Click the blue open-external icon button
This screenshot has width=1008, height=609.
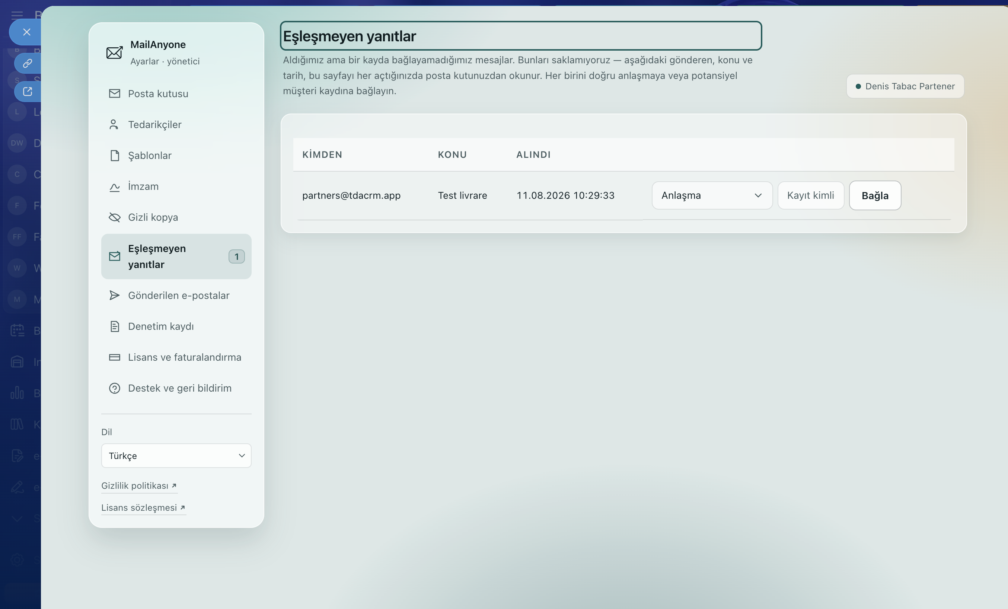(x=28, y=92)
